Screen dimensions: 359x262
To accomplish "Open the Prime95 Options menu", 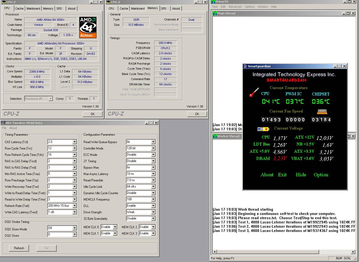I will (x=249, y=7).
